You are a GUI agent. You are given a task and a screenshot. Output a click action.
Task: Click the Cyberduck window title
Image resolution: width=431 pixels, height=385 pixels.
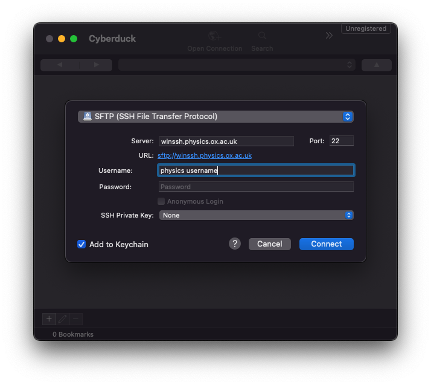112,39
